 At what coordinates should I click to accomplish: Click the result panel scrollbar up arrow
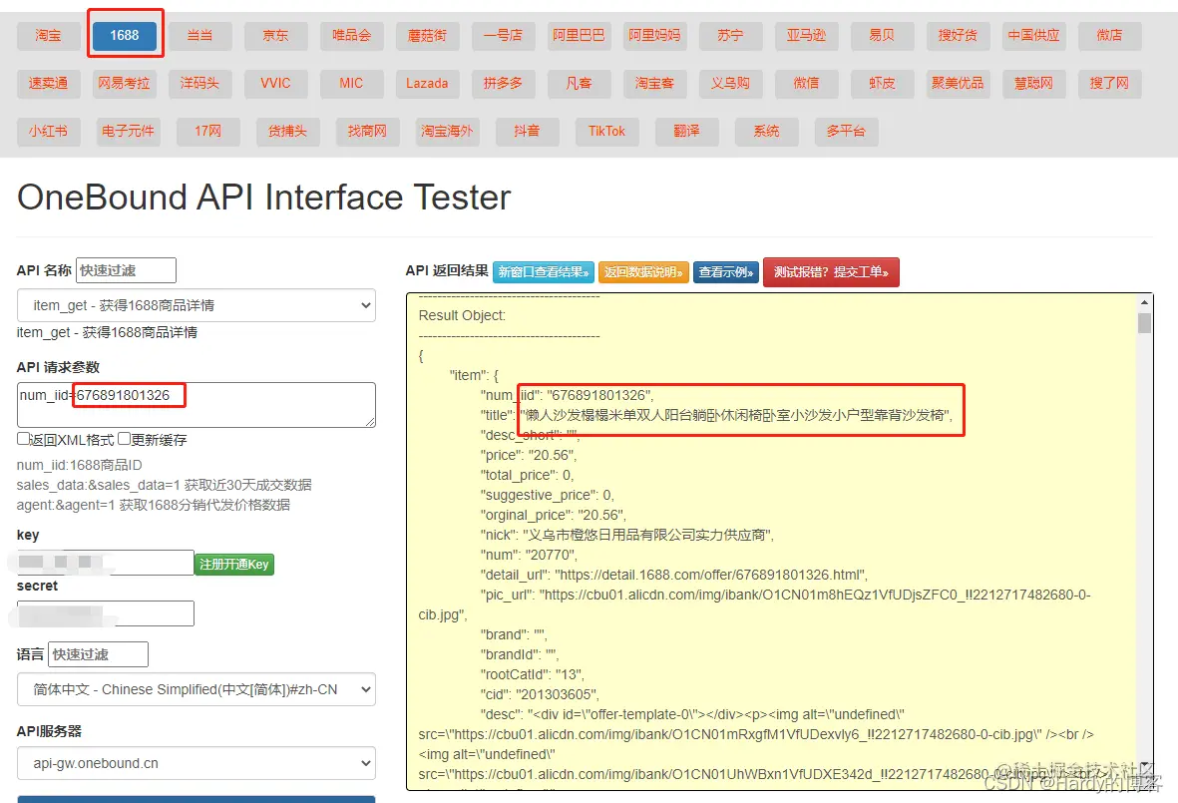[1144, 302]
